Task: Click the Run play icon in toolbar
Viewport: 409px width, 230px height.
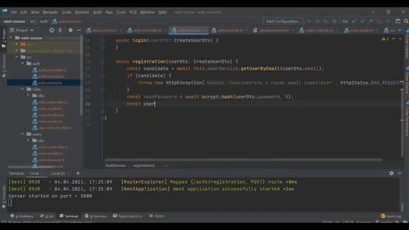Action: coord(309,21)
